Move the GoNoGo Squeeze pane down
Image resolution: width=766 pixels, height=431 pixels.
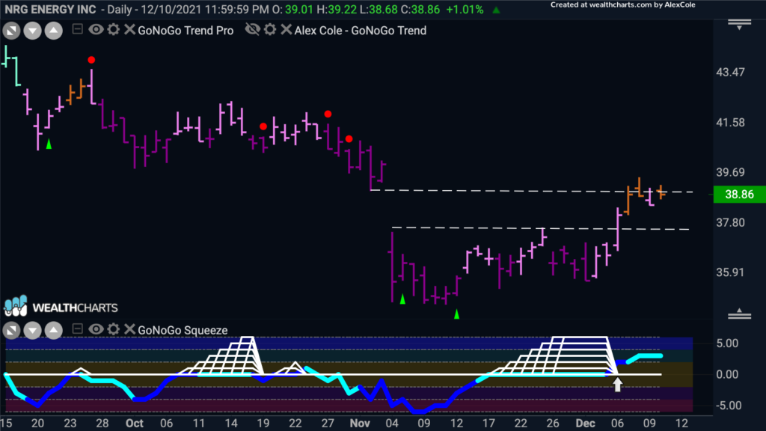pos(32,330)
